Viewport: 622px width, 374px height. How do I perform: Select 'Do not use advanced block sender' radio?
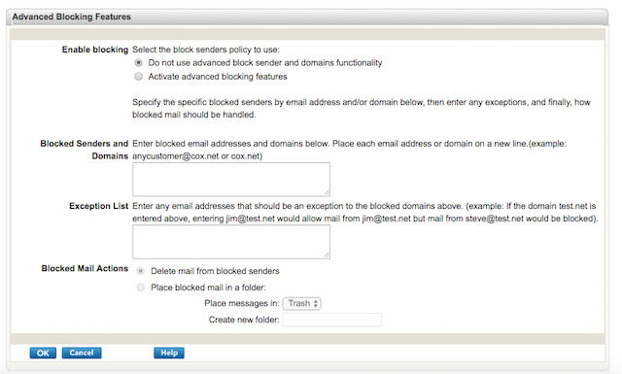[138, 63]
